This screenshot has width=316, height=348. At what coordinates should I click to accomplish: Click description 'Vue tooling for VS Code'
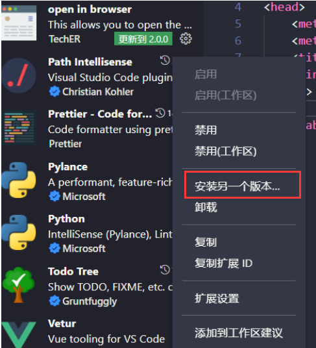[106, 339]
